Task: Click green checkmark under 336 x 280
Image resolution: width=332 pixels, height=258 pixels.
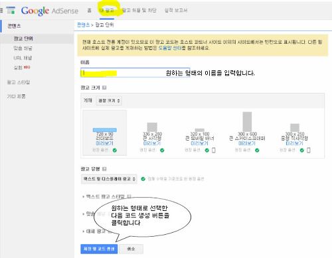Action: coord(162,151)
